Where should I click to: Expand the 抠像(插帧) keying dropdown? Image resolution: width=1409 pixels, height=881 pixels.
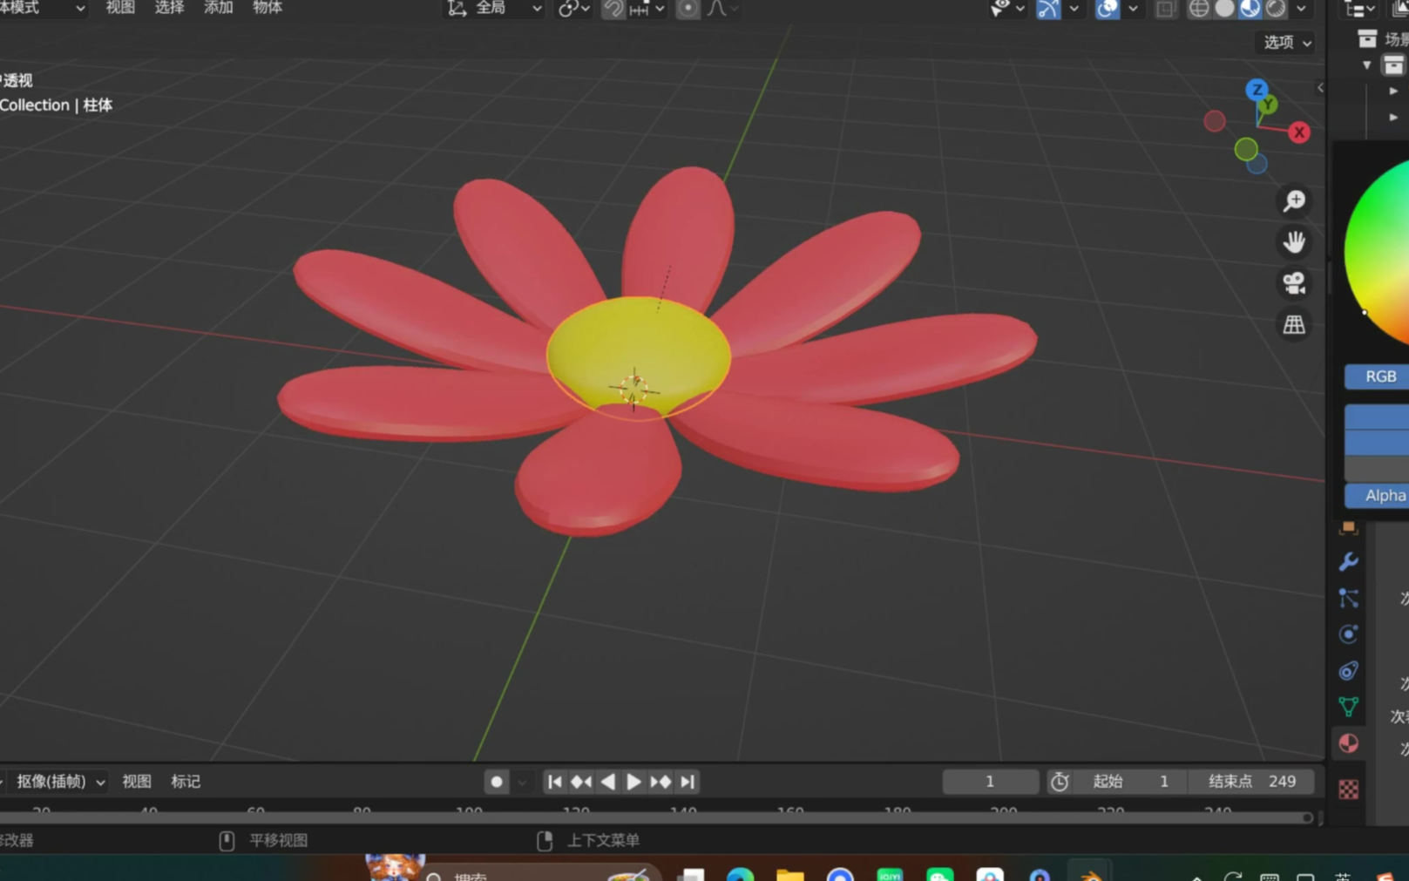coord(59,782)
